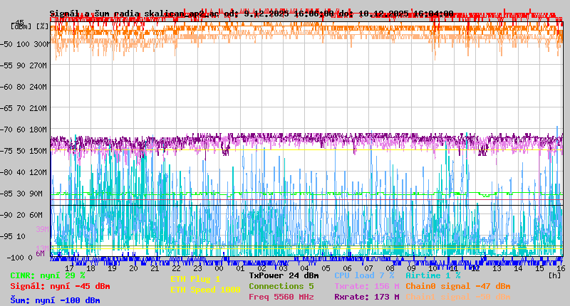
Task: Click the '-75 50 150M' axis row label
Action: (x=24, y=151)
